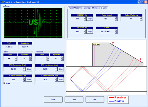The image size is (148, 107).
Task: Click the X=0 mm wedge label
Action: [96, 44]
